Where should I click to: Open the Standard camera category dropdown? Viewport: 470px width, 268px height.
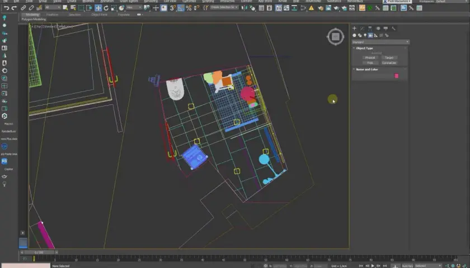pyautogui.click(x=380, y=42)
